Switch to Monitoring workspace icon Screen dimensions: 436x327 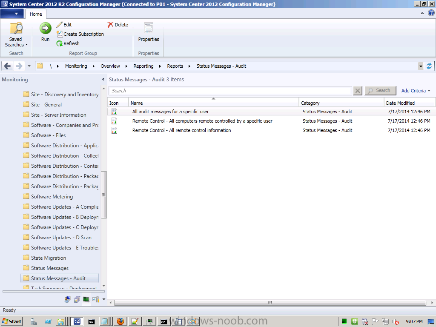pos(86,299)
